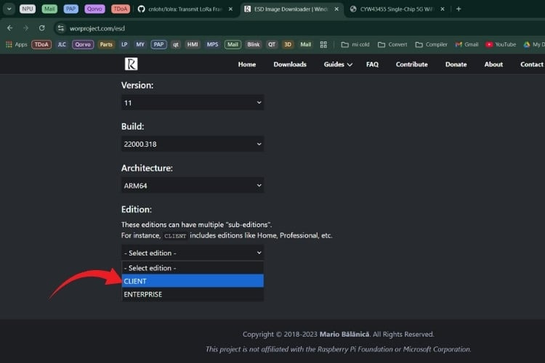This screenshot has height=363, width=545.
Task: Click the worproject.com/esd address bar
Action: 97,28
